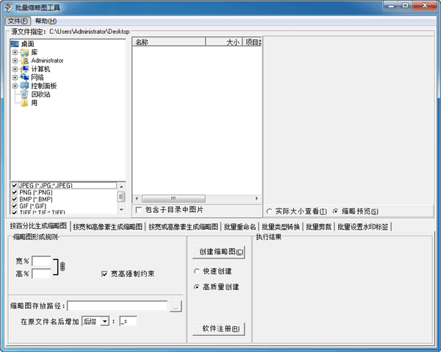Click the 创建缩略图(C) button
The image size is (441, 352).
point(218,252)
